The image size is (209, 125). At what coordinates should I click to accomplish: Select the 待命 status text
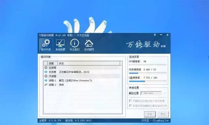point(61,85)
